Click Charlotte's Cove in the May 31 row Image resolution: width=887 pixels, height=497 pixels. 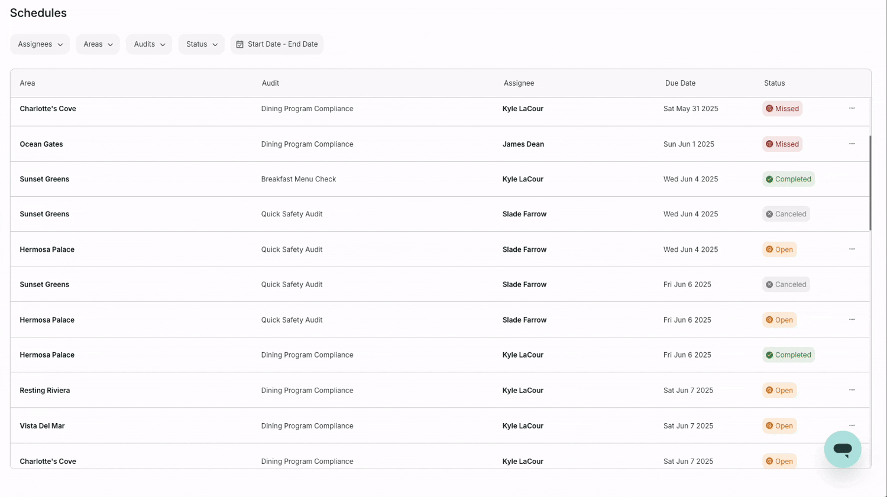point(48,109)
